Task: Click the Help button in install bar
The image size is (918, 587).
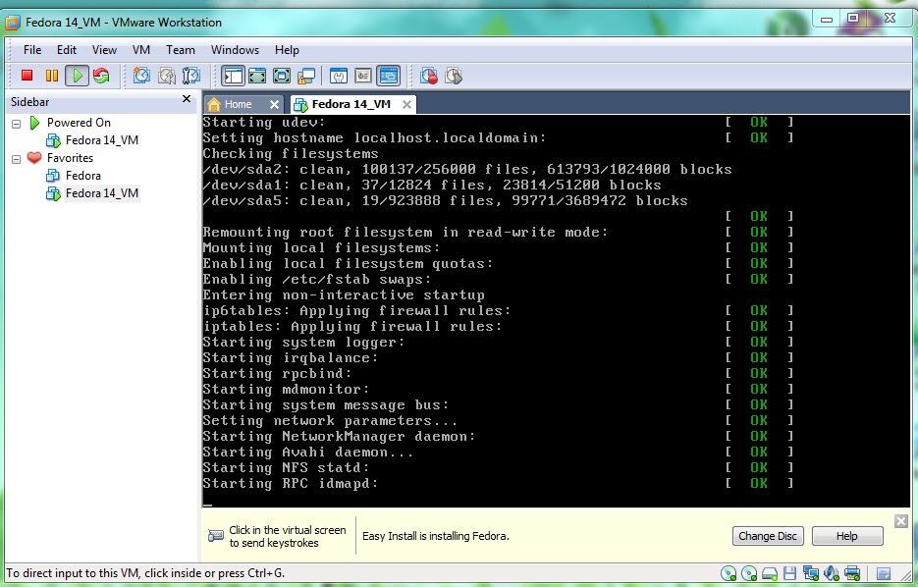Action: [x=847, y=536]
